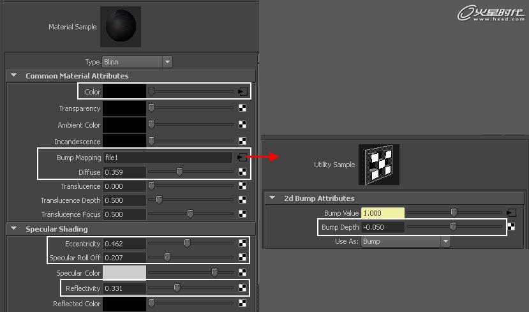Screen dimensions: 529x312
Task: Click the Material Sample sphere thumbnail
Action: 121,27
